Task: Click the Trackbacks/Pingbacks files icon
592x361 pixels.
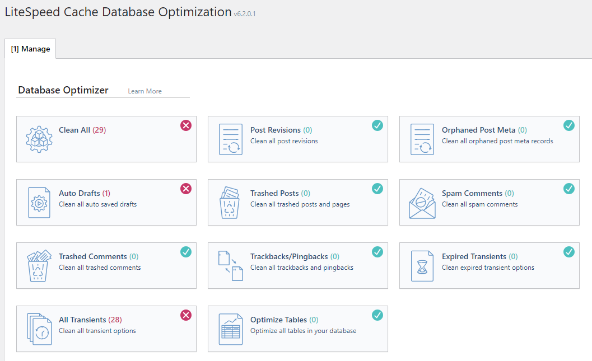Action: 231,266
